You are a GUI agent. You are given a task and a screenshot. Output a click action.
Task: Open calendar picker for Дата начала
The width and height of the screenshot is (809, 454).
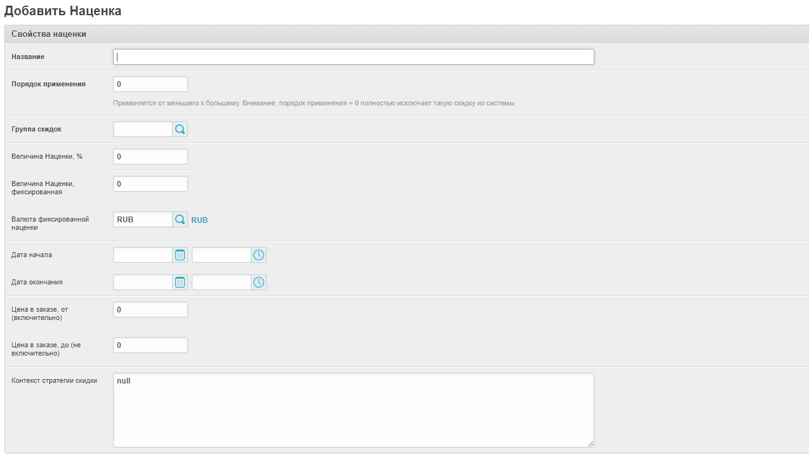(x=180, y=255)
